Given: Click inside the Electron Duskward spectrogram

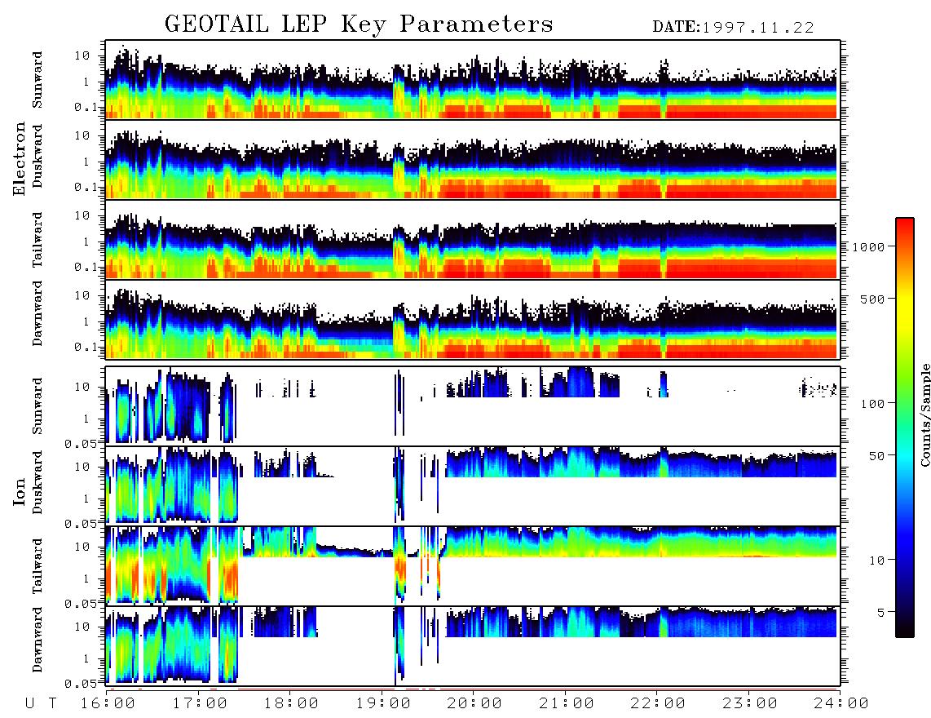Looking at the screenshot, I should click(473, 159).
